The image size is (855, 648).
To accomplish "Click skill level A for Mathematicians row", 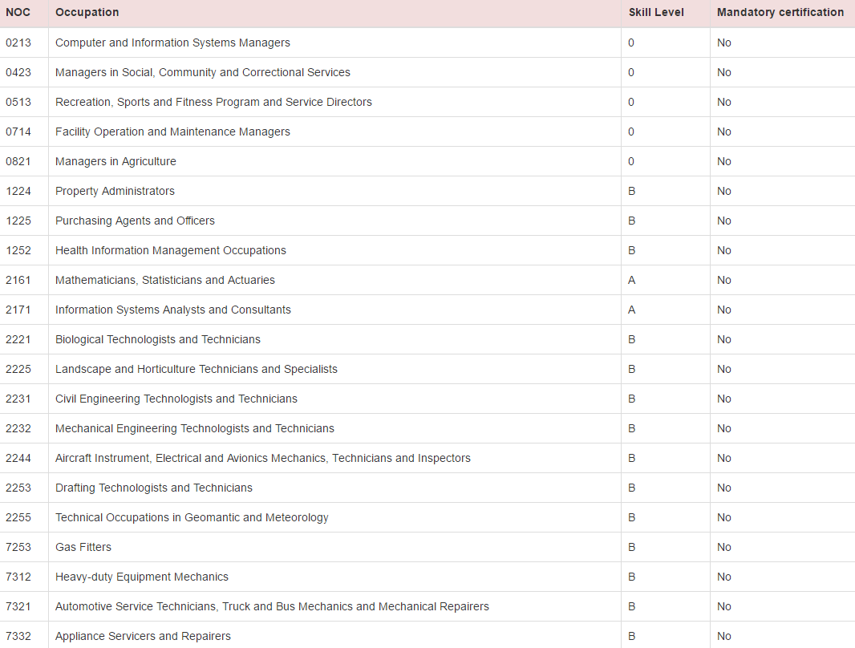I will click(x=631, y=280).
